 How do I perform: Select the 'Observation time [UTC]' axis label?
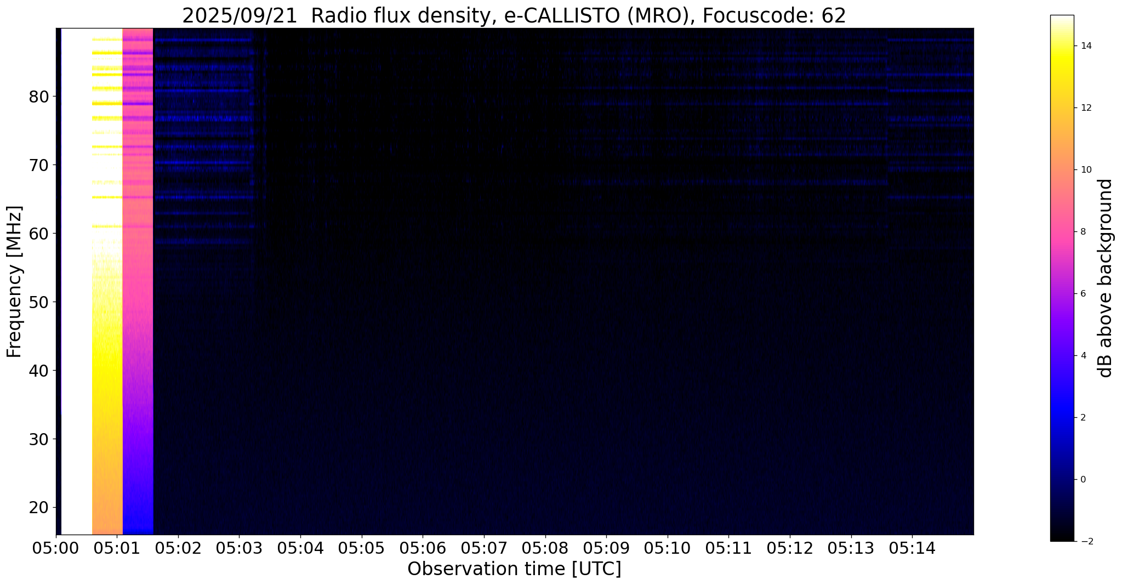click(514, 569)
